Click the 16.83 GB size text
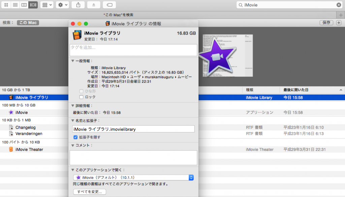Screen dimensions: 345x197 (186, 33)
